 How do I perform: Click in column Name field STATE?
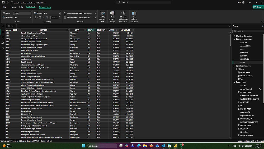[22, 13]
